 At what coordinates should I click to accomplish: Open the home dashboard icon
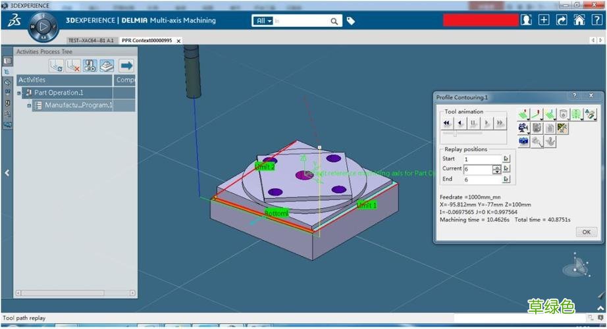tap(579, 20)
